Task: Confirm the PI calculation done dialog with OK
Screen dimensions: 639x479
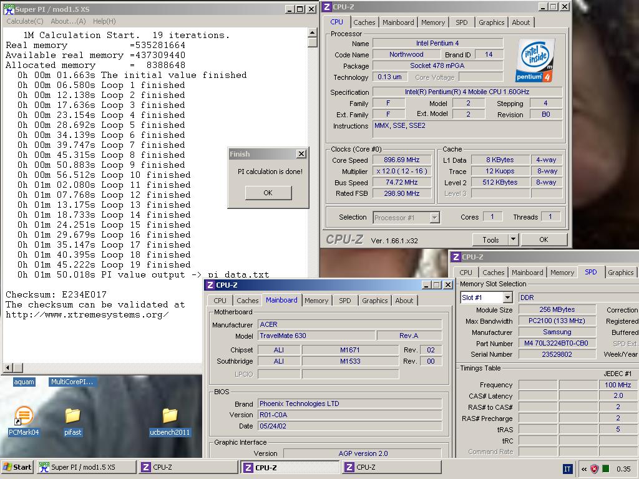Action: (x=268, y=193)
